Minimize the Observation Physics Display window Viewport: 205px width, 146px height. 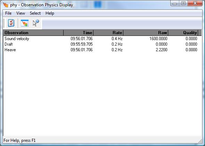click(175, 3)
